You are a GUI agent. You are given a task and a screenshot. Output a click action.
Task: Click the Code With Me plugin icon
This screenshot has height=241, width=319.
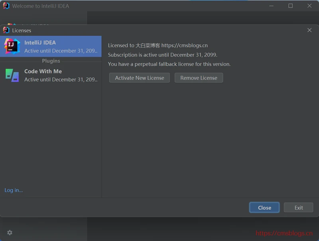click(12, 75)
